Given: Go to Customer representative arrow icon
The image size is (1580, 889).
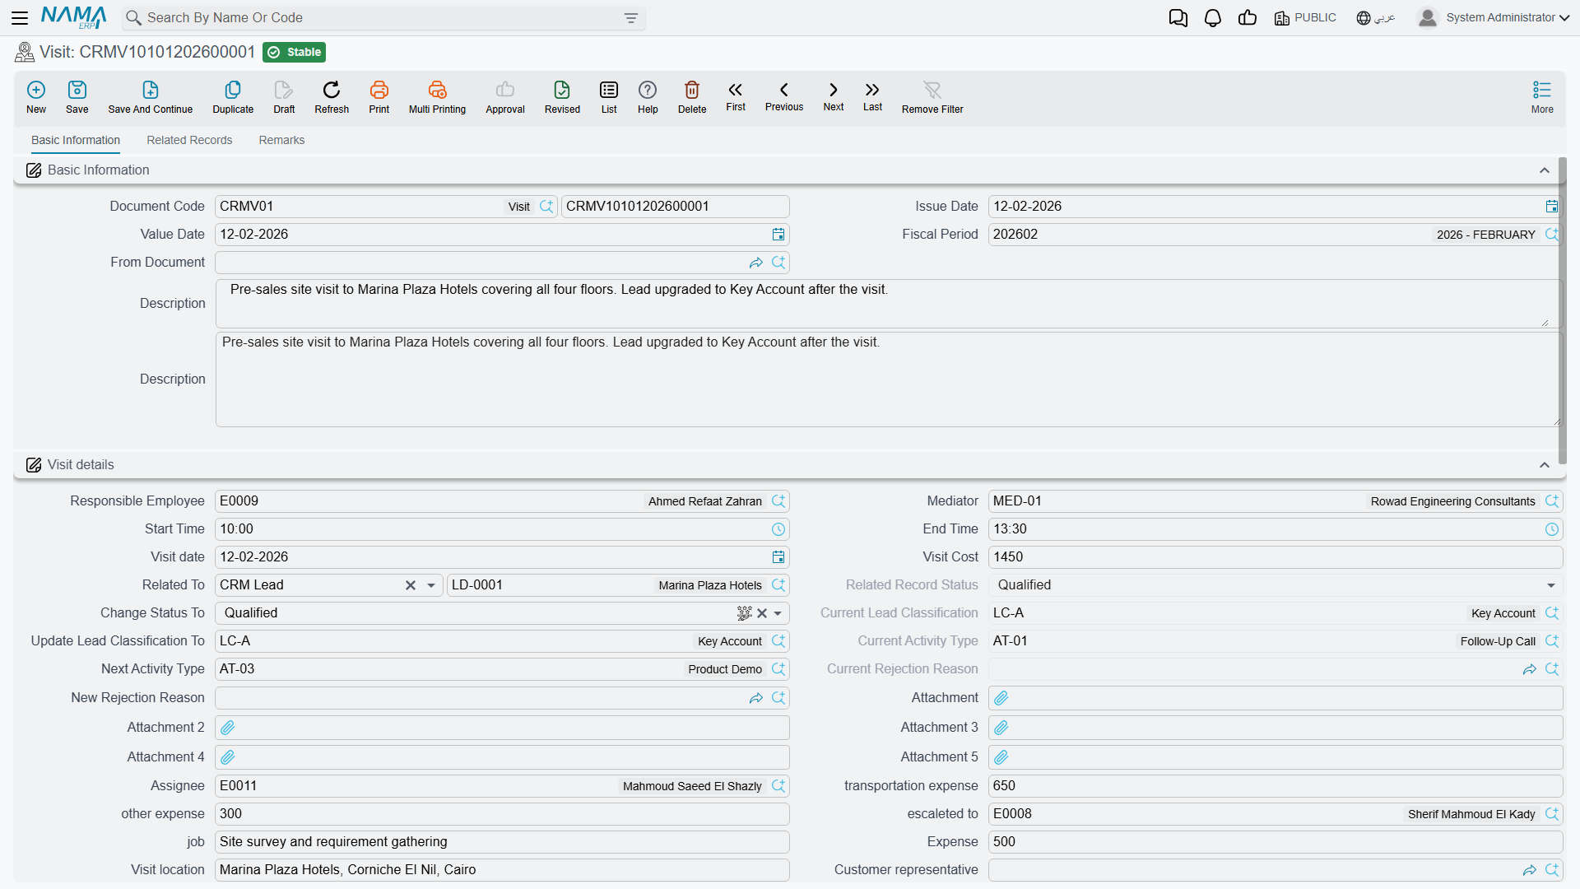Looking at the screenshot, I should (1530, 870).
